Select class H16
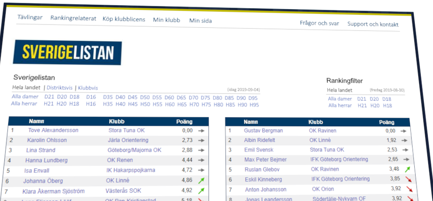The image size is (433, 201). pos(90,104)
